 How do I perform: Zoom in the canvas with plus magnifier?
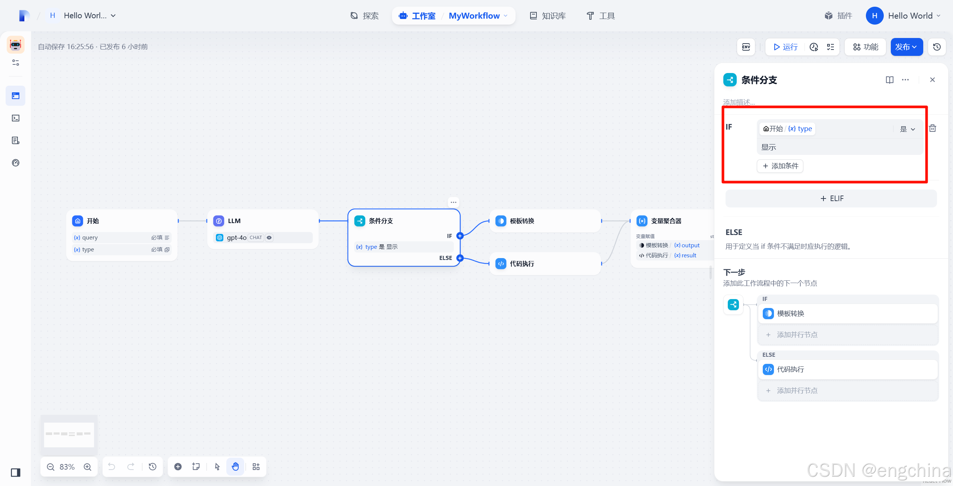pyautogui.click(x=87, y=467)
